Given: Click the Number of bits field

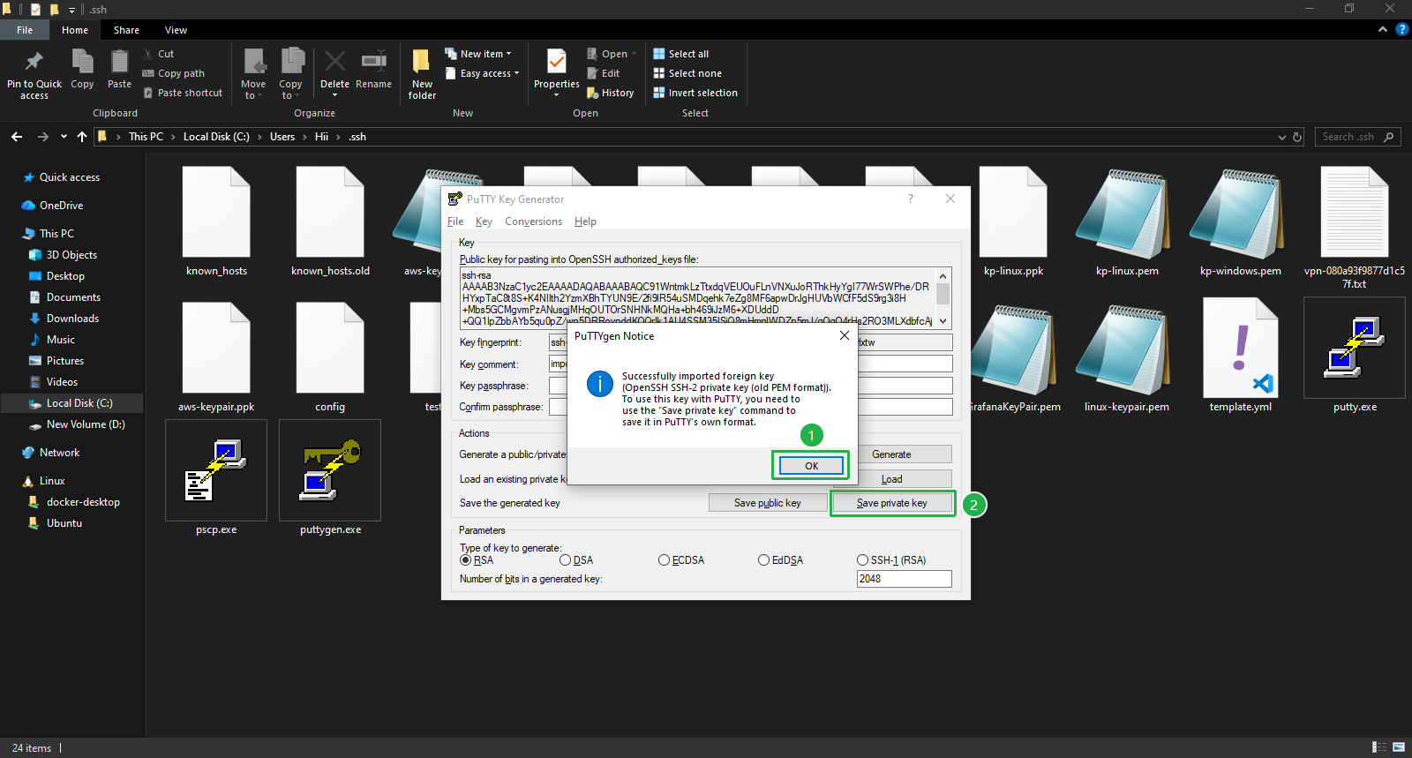Looking at the screenshot, I should 905,579.
